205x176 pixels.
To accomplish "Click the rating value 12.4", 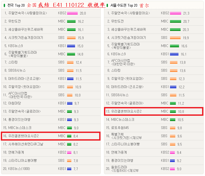I will point(78,63).
